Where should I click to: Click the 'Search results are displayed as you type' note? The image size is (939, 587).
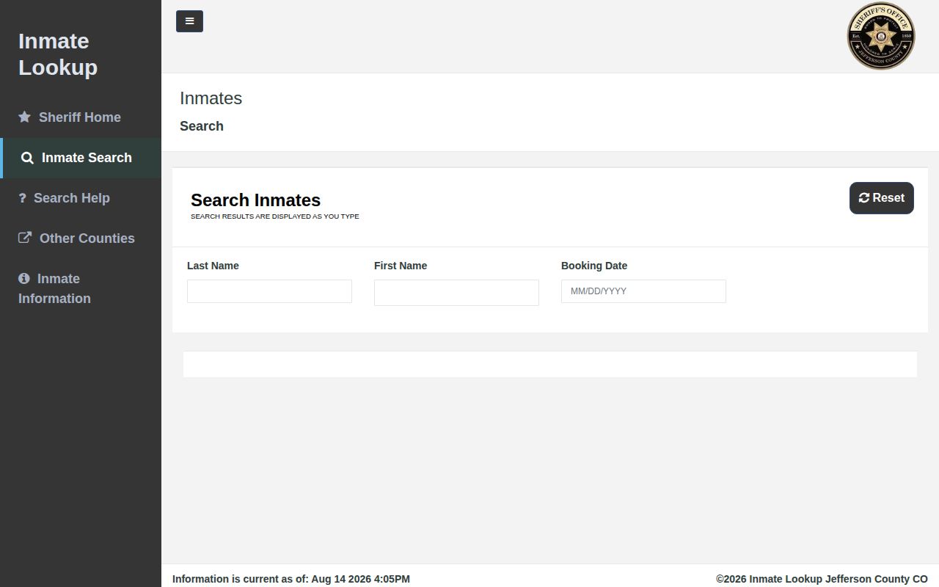pos(275,216)
